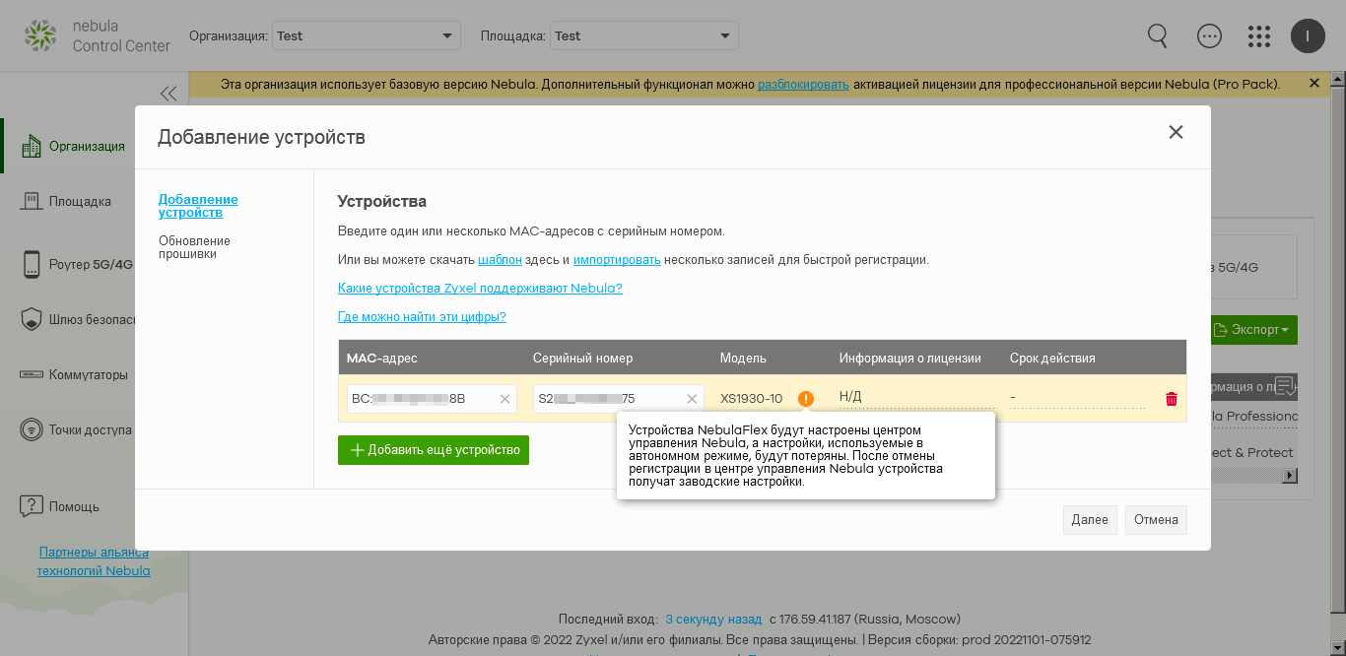Select Шлюз безопасности in sidebar

tap(91, 319)
